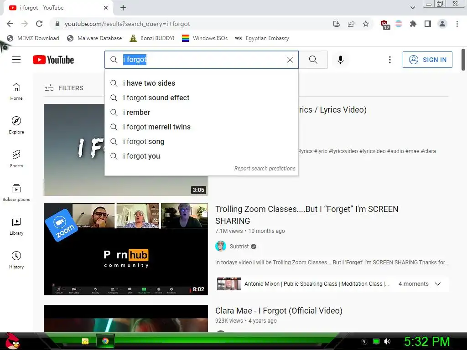Click the SIGN IN button

coord(427,60)
